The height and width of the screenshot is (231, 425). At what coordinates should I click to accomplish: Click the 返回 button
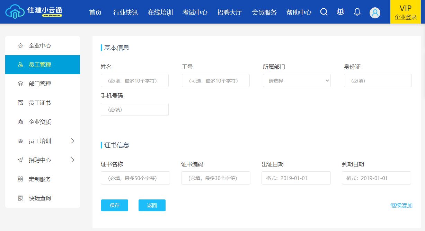point(152,205)
